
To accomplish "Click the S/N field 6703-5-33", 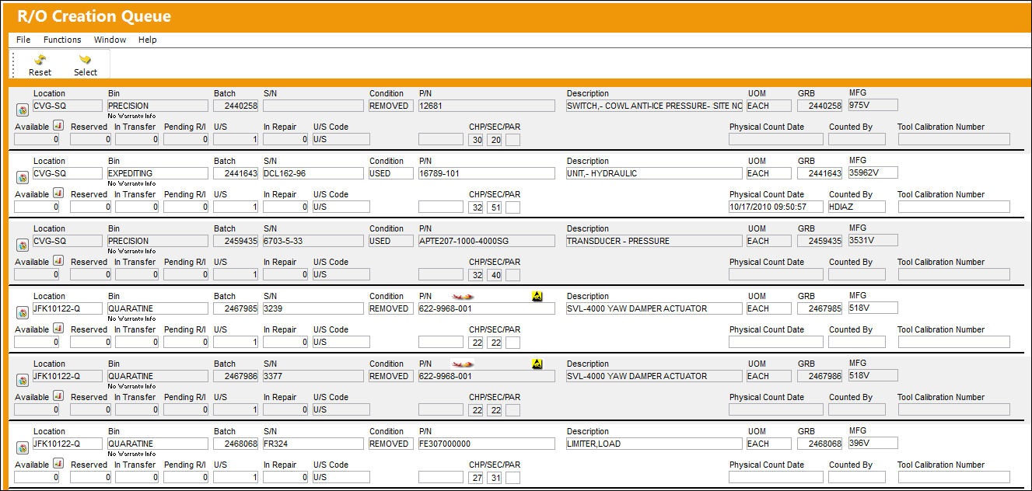I will tap(313, 241).
